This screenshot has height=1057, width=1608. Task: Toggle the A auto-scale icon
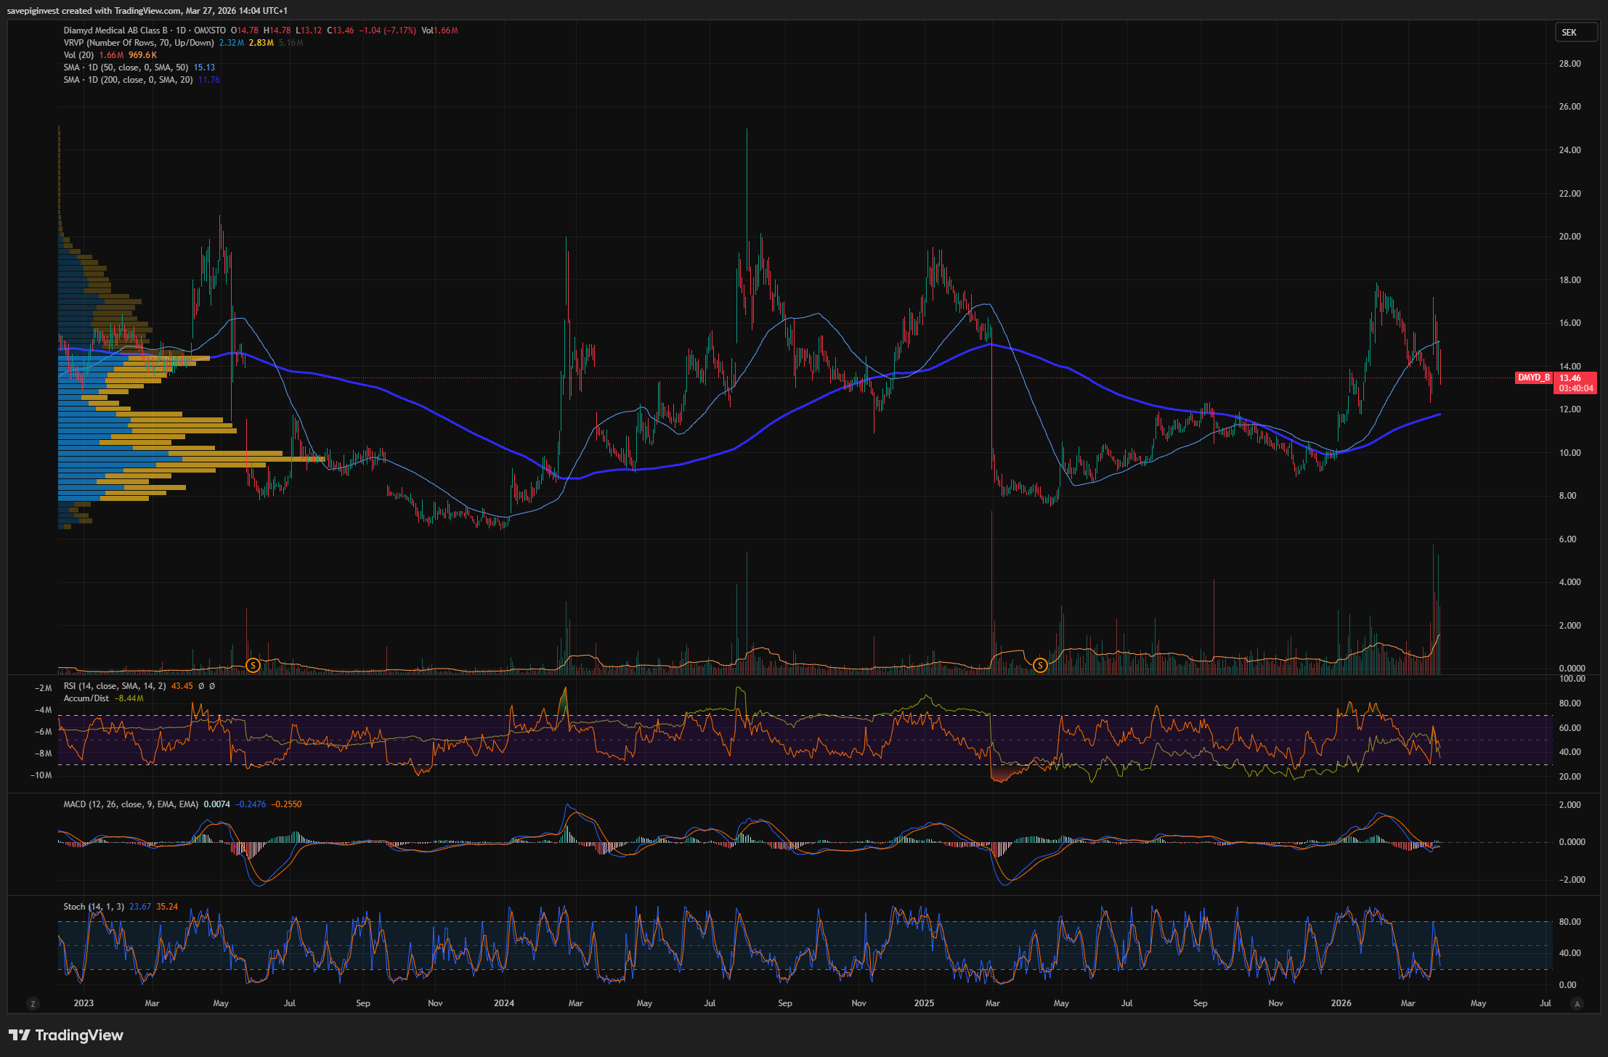[x=1576, y=1003]
